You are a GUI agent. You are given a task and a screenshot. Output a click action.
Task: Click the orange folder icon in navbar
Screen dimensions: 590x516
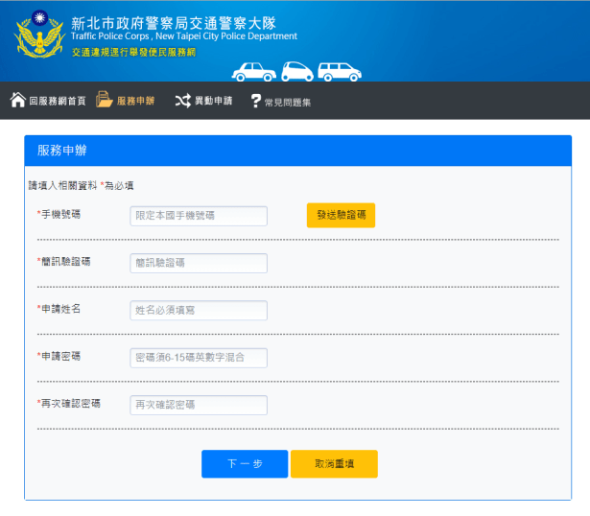pyautogui.click(x=105, y=101)
